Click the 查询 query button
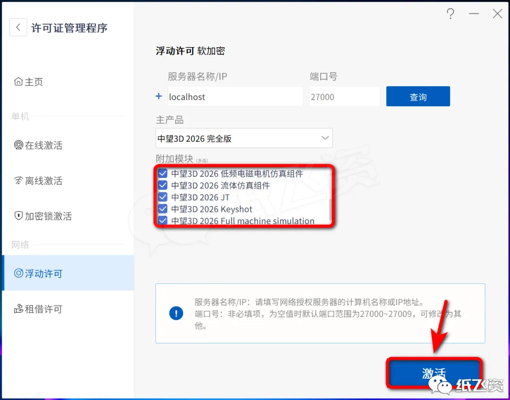The height and width of the screenshot is (400, 510). click(418, 96)
